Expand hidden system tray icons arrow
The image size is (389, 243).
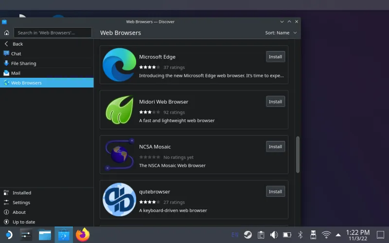pos(338,235)
